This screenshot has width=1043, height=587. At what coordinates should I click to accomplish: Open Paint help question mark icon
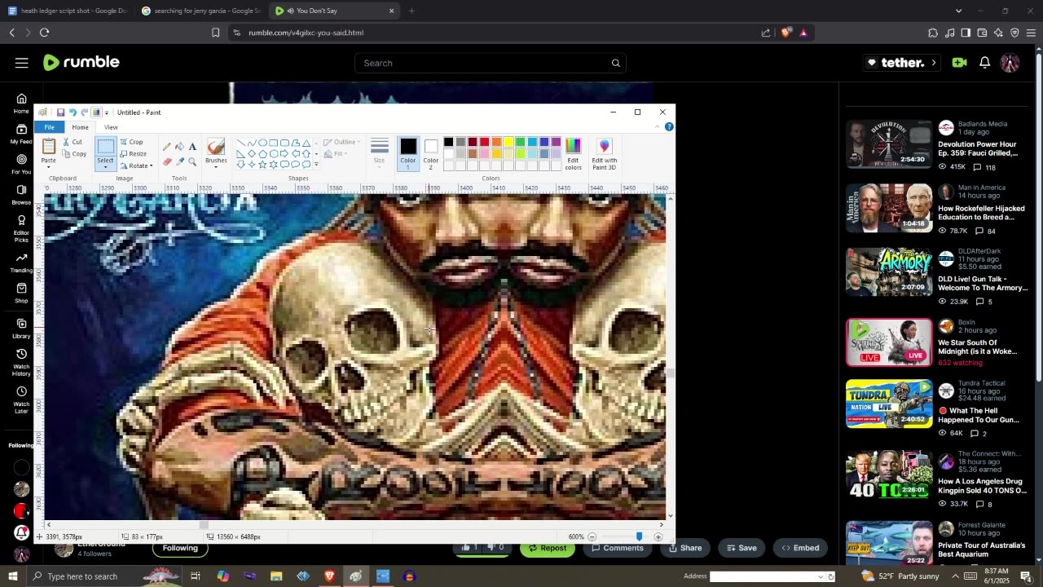669,127
